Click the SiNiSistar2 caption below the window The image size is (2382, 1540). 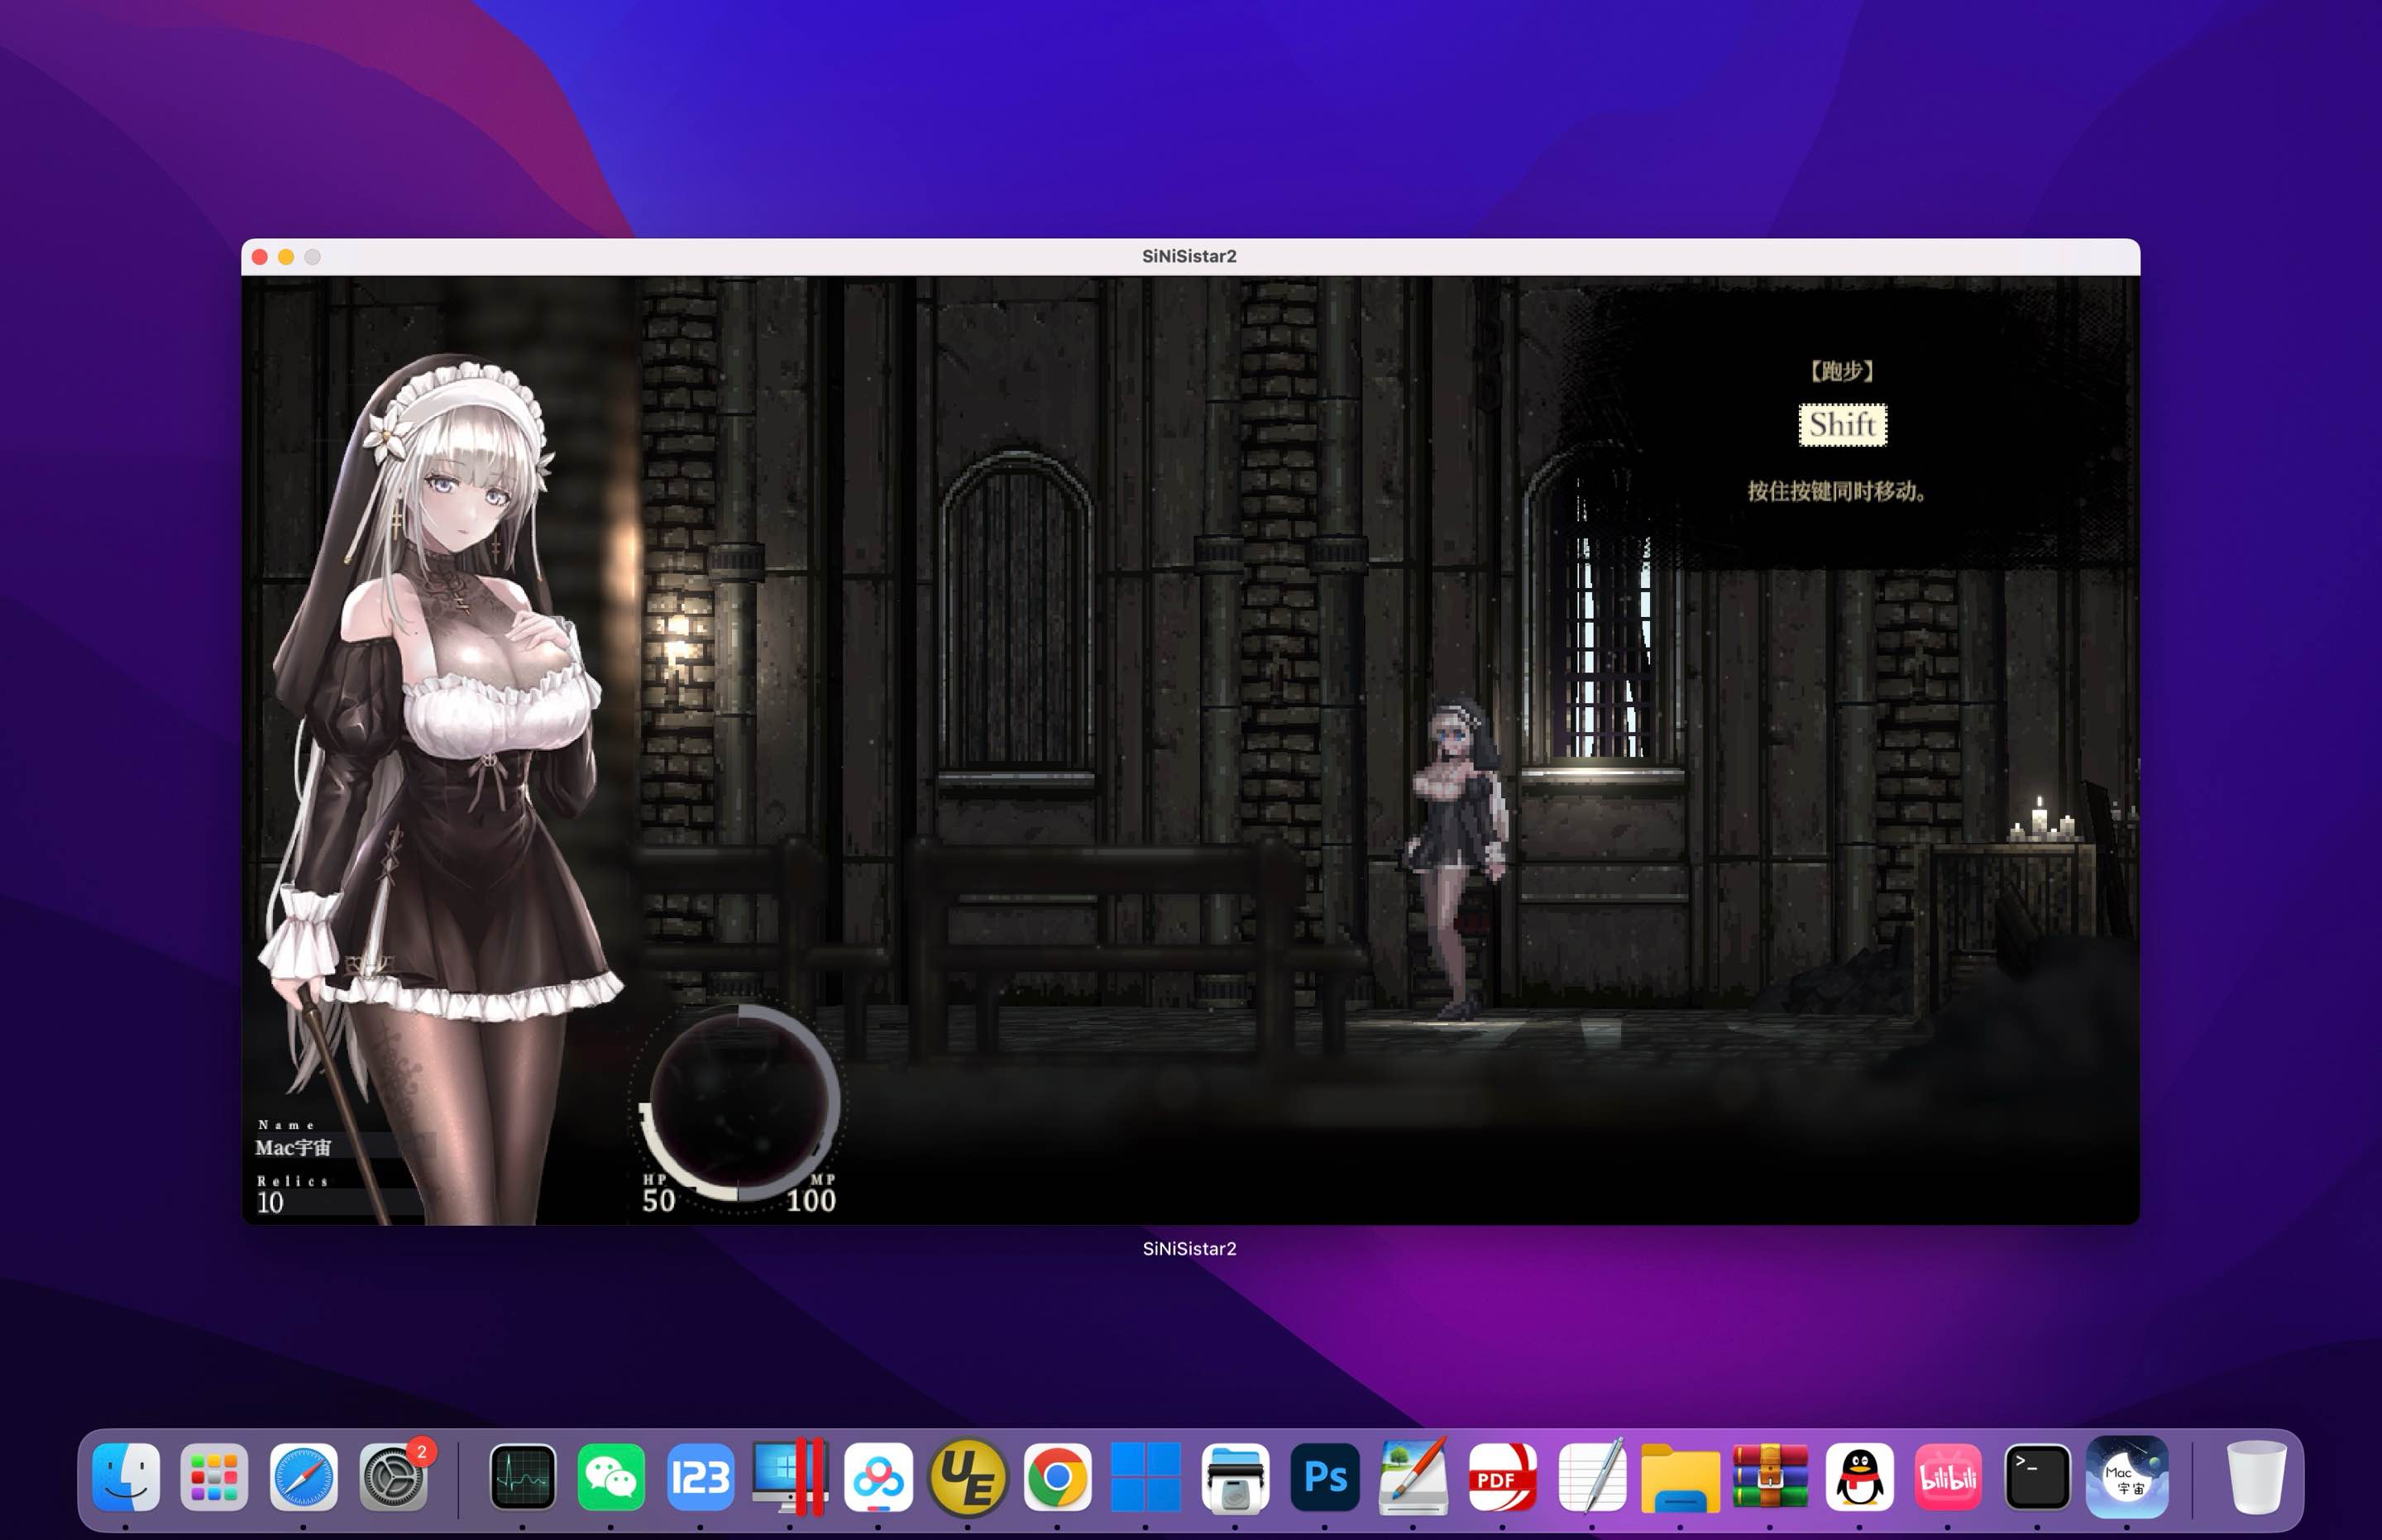pyautogui.click(x=1190, y=1249)
